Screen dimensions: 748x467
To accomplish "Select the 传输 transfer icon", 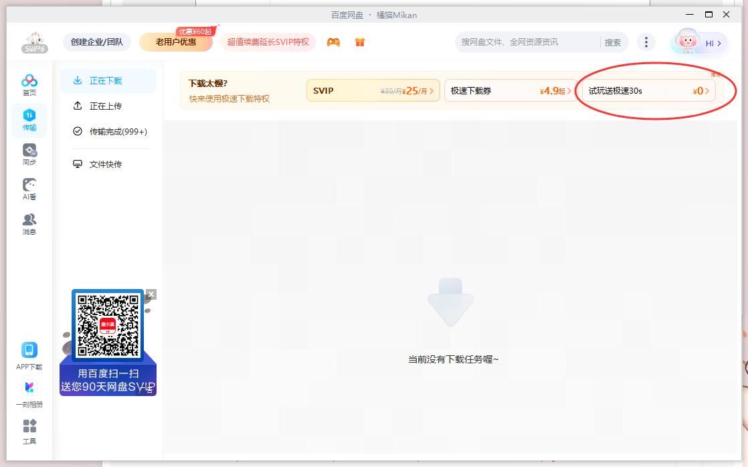I will pos(29,120).
